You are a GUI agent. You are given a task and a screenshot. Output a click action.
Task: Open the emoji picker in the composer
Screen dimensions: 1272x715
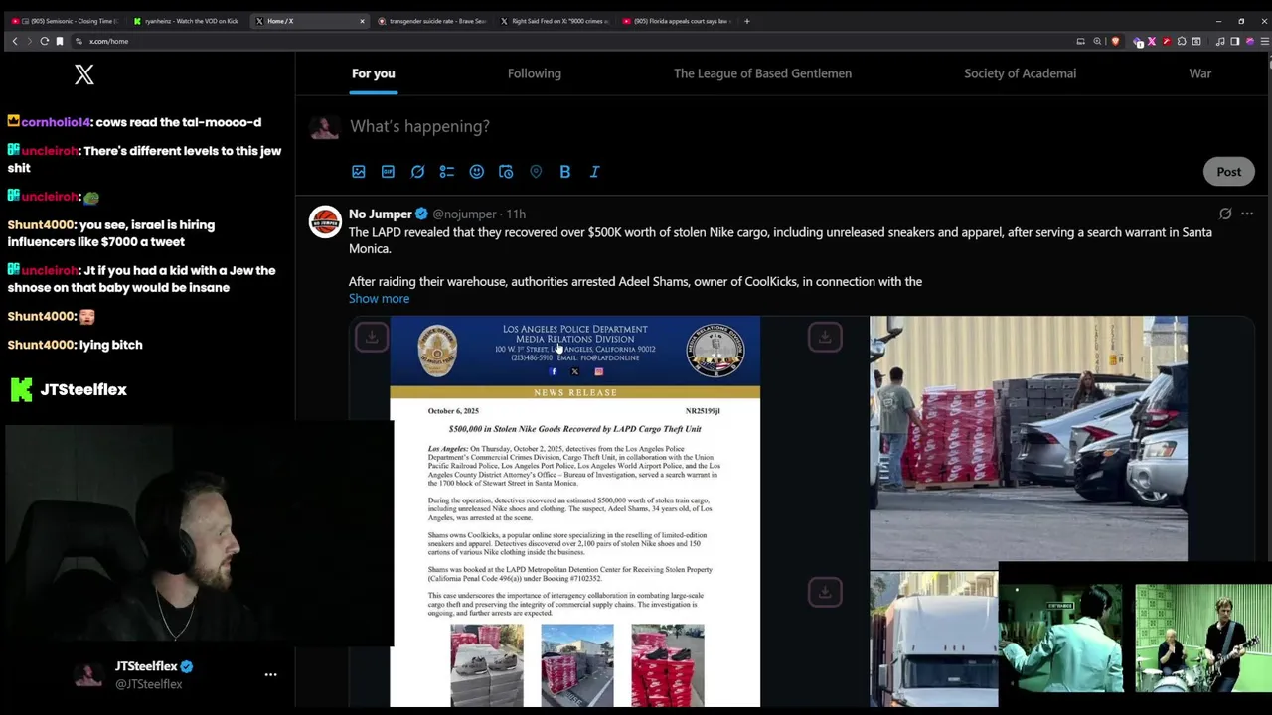point(477,172)
